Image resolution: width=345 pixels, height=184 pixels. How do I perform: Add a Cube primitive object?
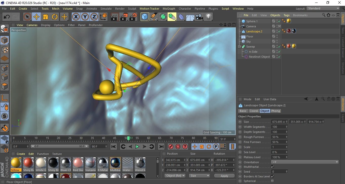(x=145, y=17)
